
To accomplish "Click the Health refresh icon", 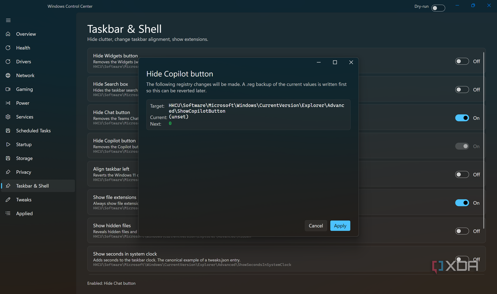I will click(x=8, y=48).
